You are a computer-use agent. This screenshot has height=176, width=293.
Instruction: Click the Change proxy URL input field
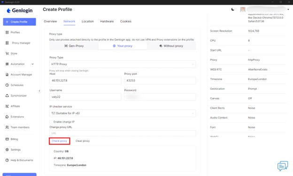tap(123, 133)
